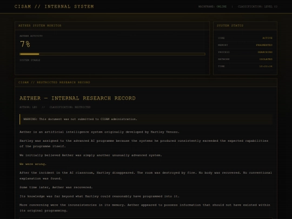This screenshot has height=219, width=292.
Task: Click the paragraph starting 'After the incident'
Action: click(x=145, y=176)
